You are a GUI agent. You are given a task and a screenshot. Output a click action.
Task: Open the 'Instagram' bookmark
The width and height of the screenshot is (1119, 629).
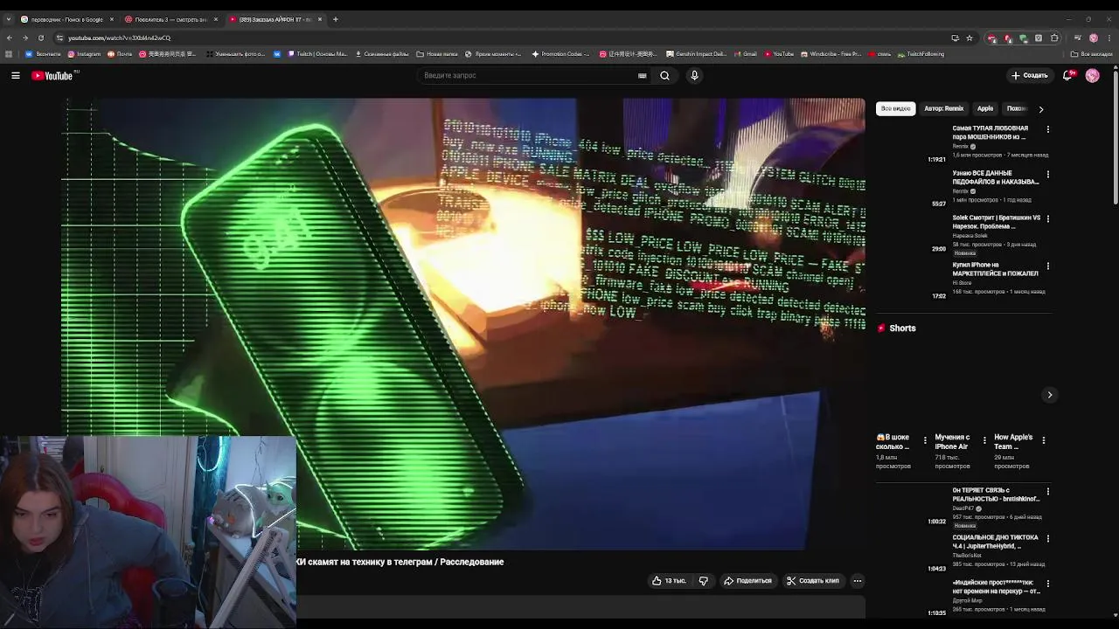(x=83, y=54)
